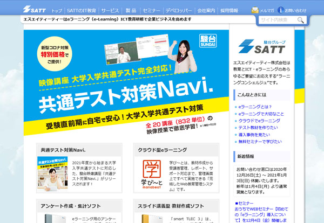The height and width of the screenshot is (223, 324).
Task: Focus the サイト内検索 search field
Action: point(278,20)
